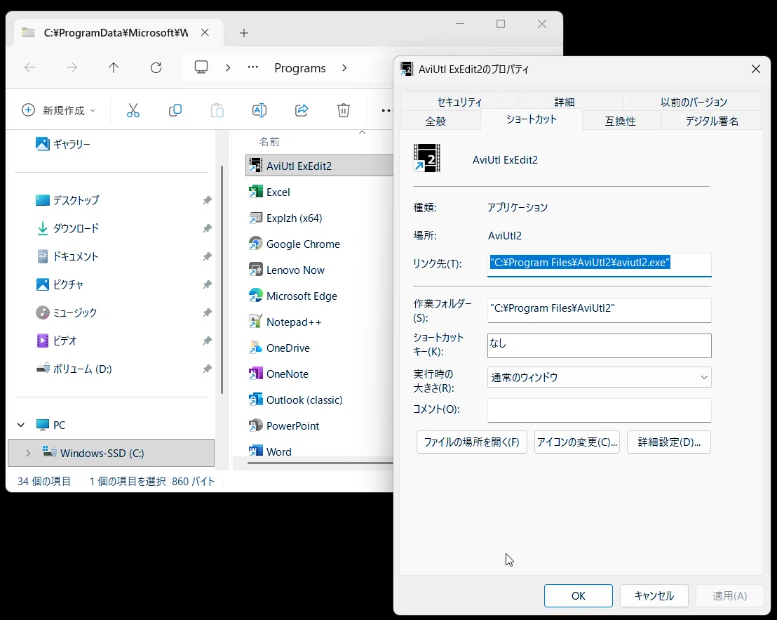Click the コメント(O) field
The height and width of the screenshot is (620, 777).
pos(599,410)
